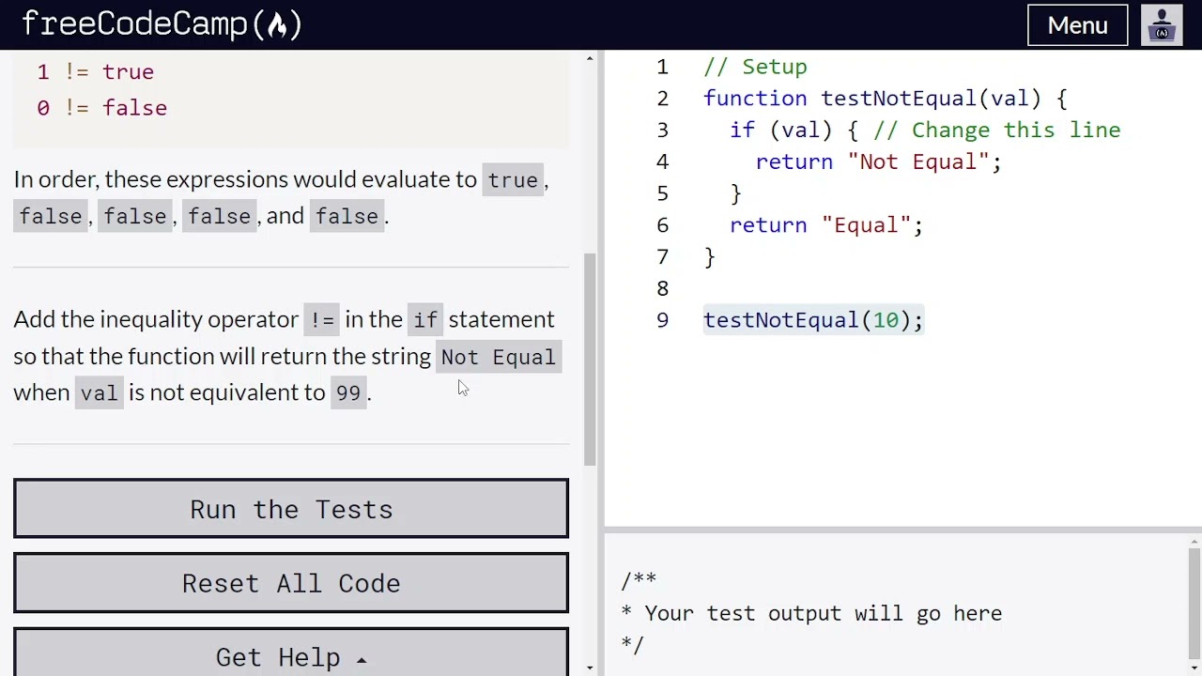
Task: Click the inline code "99" in instructions
Action: tap(348, 392)
